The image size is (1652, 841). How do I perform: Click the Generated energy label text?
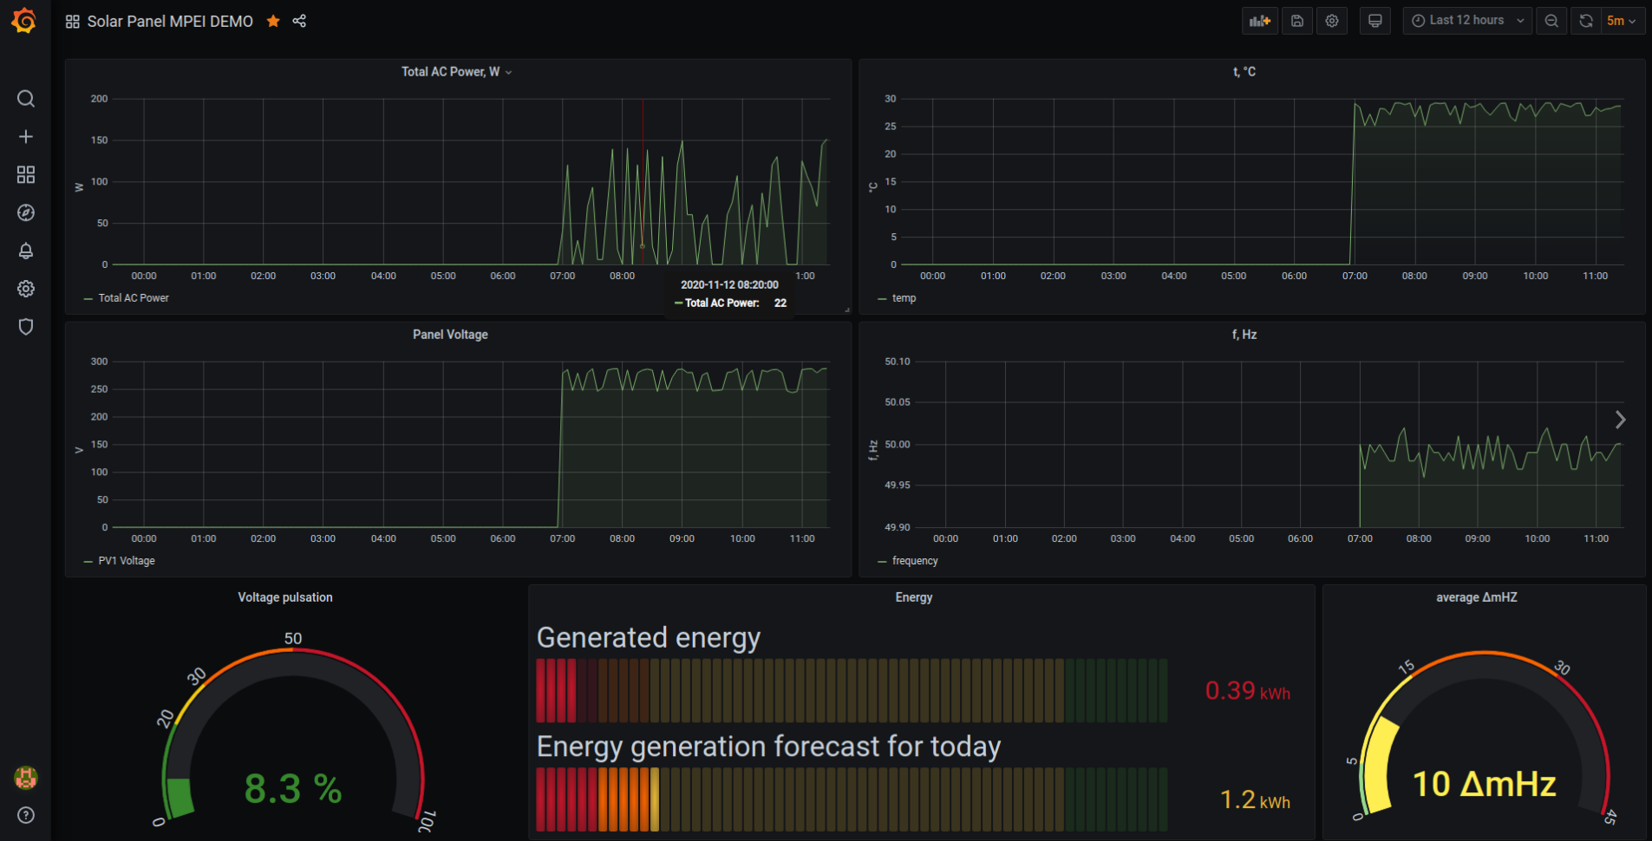649,638
